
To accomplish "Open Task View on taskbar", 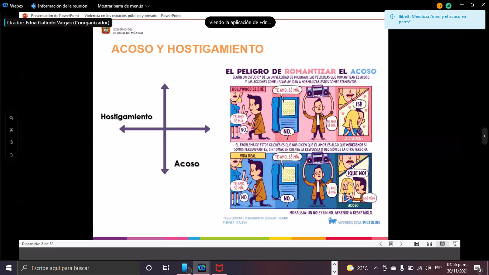I will [x=166, y=268].
